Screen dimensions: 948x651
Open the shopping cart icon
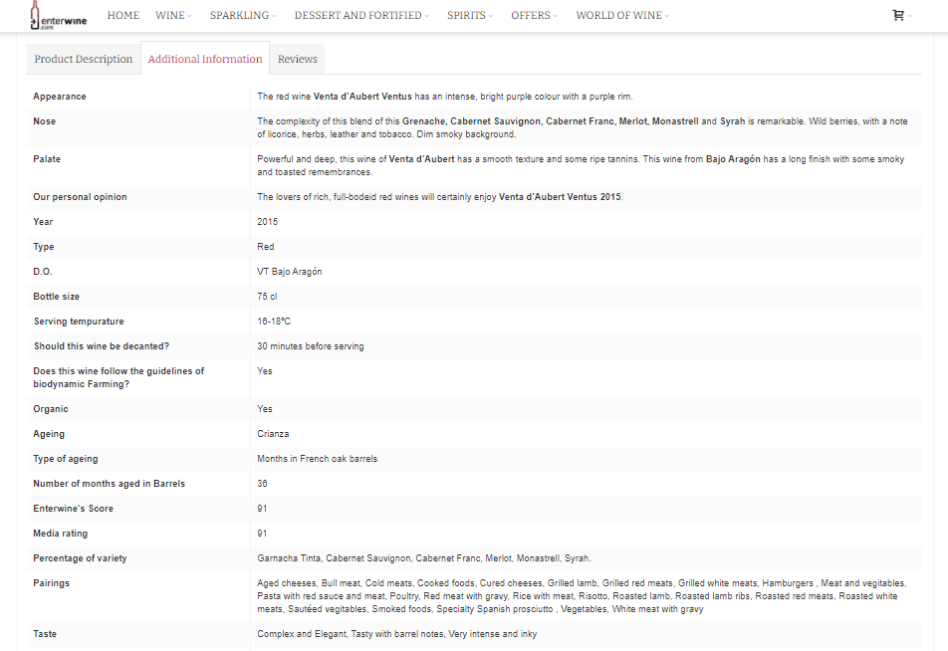click(898, 15)
